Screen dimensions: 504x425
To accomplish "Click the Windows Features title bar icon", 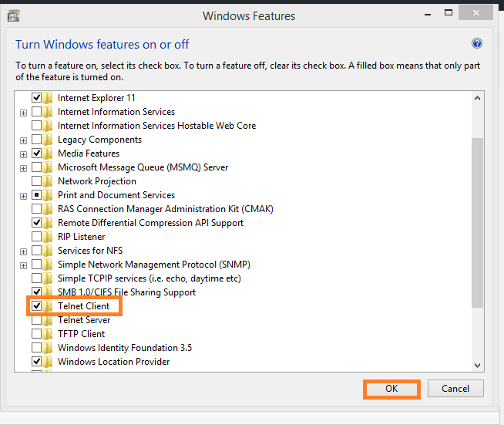I will pyautogui.click(x=14, y=15).
